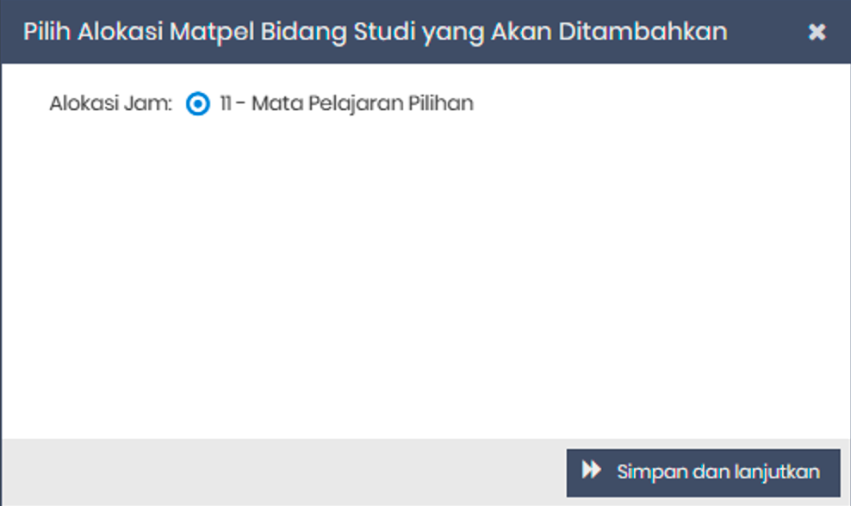Click the blue radio circle beside option 11
This screenshot has width=851, height=506.
(197, 103)
